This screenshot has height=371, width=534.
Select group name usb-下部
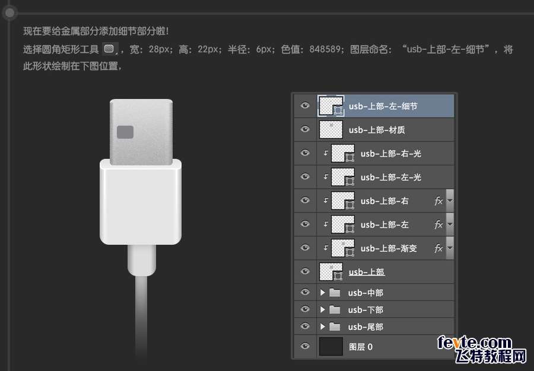365,310
